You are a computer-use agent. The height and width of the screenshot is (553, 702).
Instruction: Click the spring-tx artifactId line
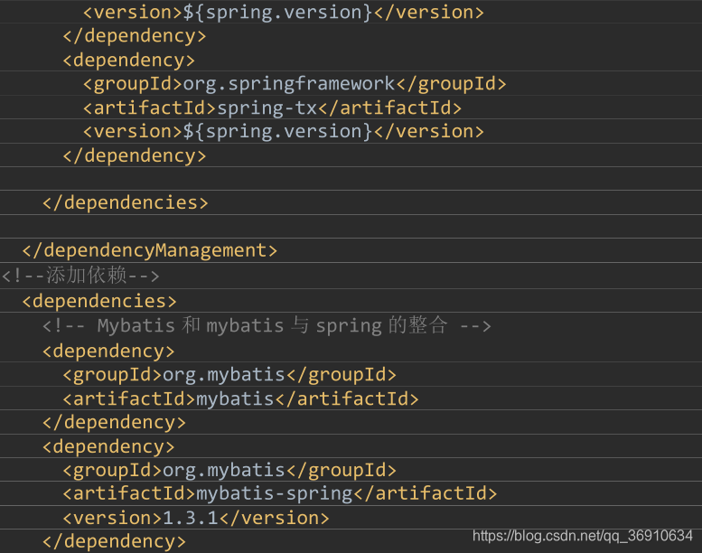[x=272, y=108]
